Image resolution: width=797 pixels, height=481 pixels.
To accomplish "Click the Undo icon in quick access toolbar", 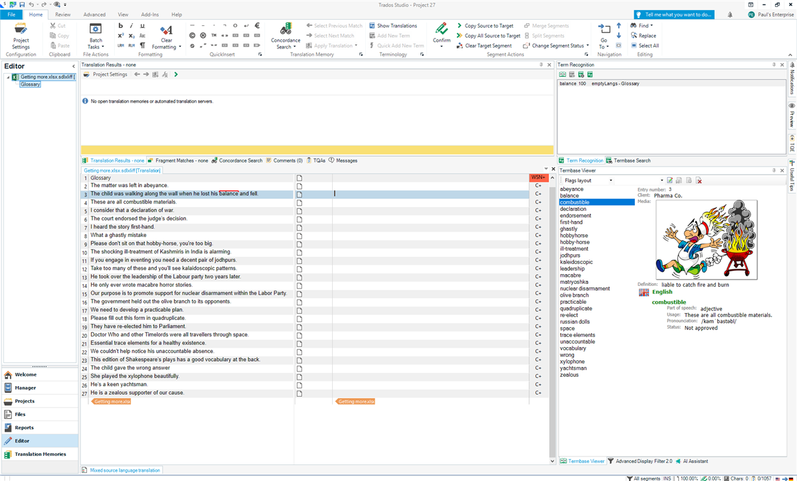I will click(x=32, y=4).
